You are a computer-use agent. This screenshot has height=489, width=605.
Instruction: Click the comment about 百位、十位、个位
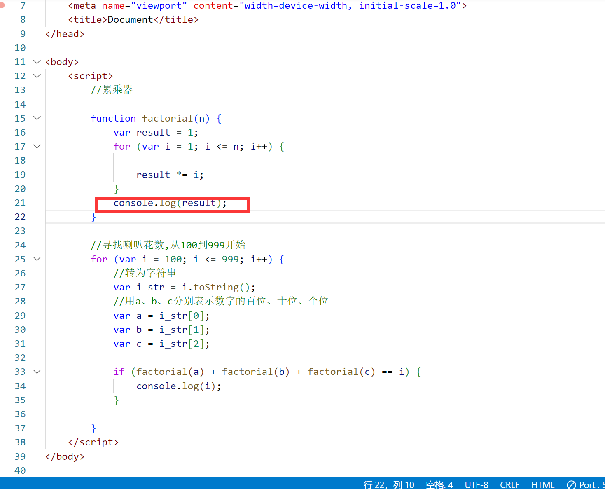(221, 301)
